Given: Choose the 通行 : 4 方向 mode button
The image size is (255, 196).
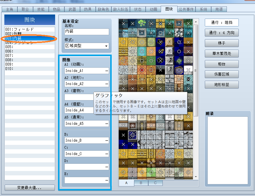Looking at the screenshot, I should (x=222, y=33).
